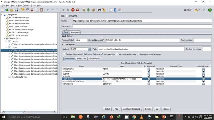The height and width of the screenshot is (120, 214).
Task: Click the Search binoculars icon
Action: (x=99, y=10)
